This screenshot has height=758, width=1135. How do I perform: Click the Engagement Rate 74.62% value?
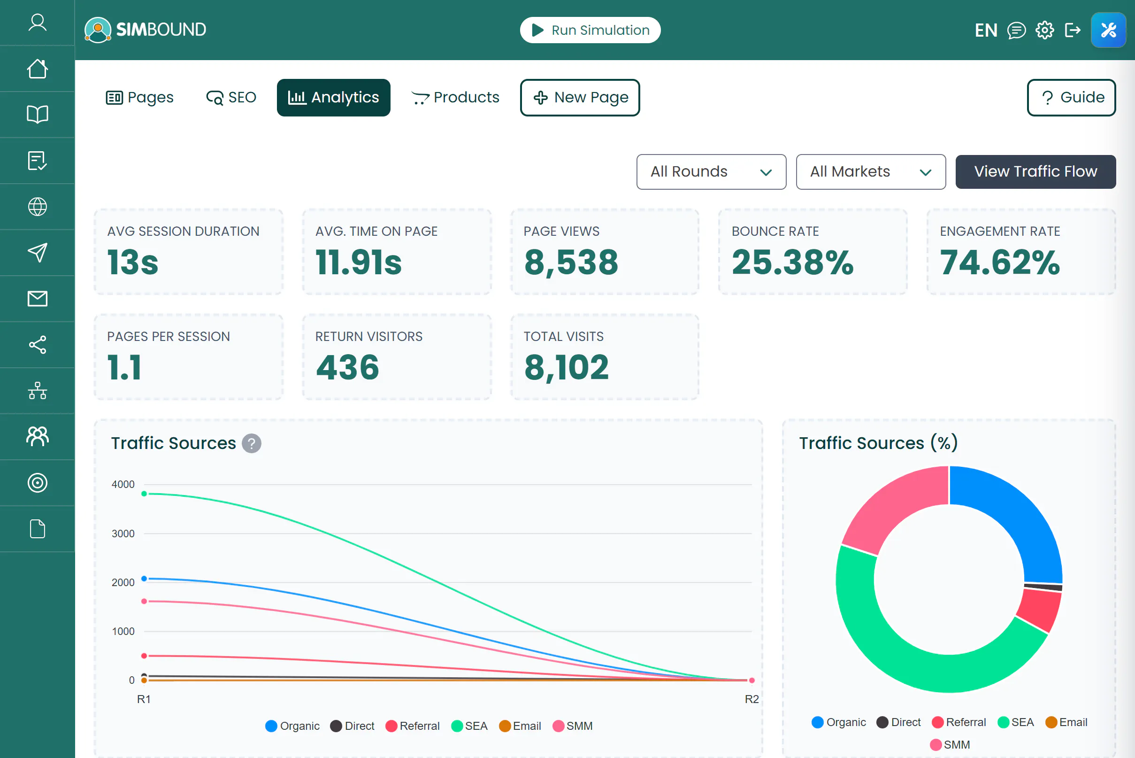(x=1000, y=263)
